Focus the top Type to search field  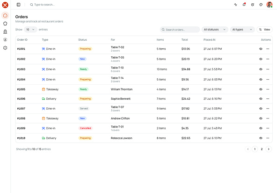click(x=44, y=5)
